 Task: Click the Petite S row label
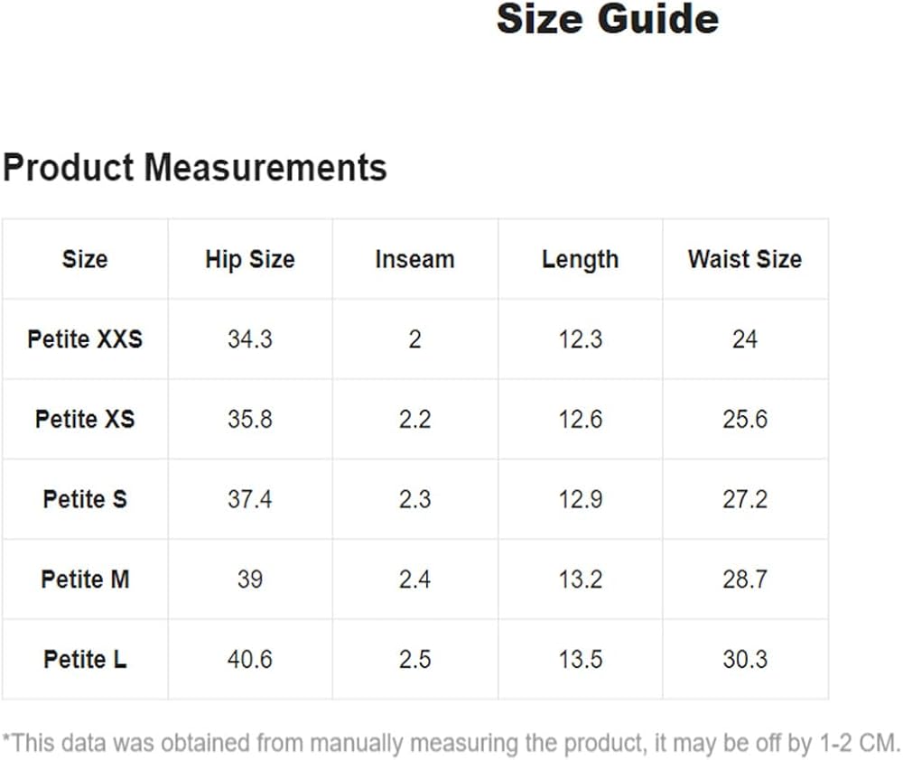[85, 499]
